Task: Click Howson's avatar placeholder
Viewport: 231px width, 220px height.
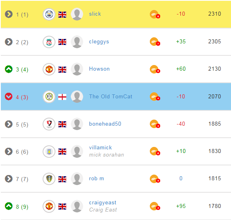Action: point(77,69)
